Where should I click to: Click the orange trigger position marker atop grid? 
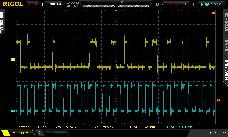[116, 11]
